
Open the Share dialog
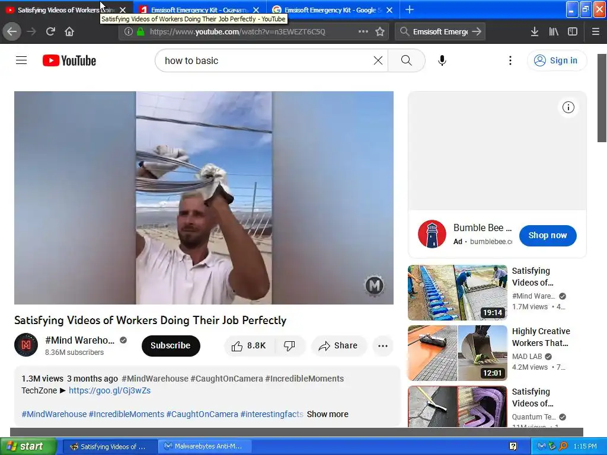click(338, 345)
